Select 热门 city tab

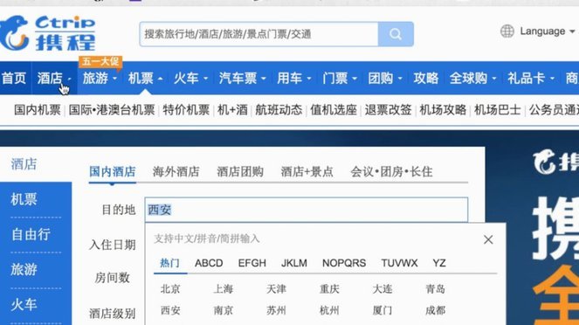tap(170, 263)
